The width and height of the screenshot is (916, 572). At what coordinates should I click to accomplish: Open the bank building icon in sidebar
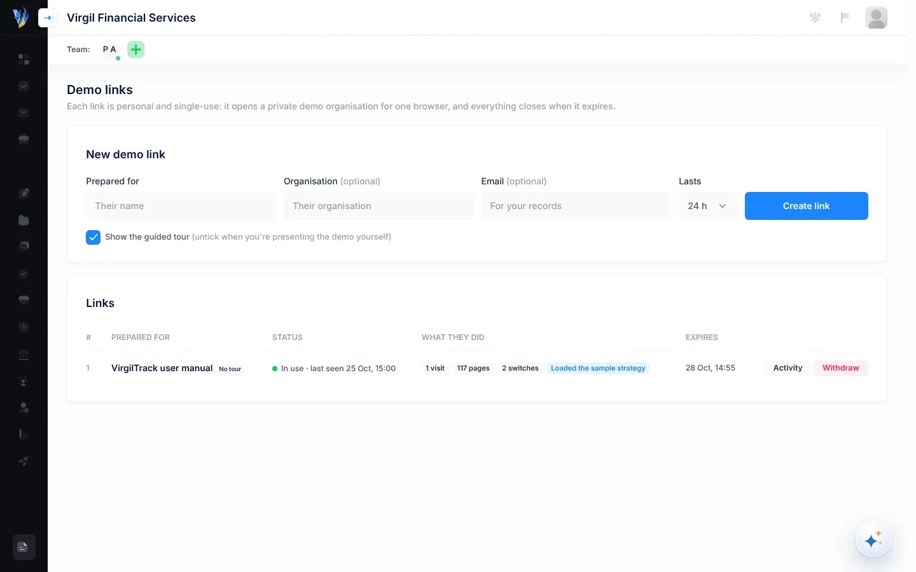[x=24, y=354]
